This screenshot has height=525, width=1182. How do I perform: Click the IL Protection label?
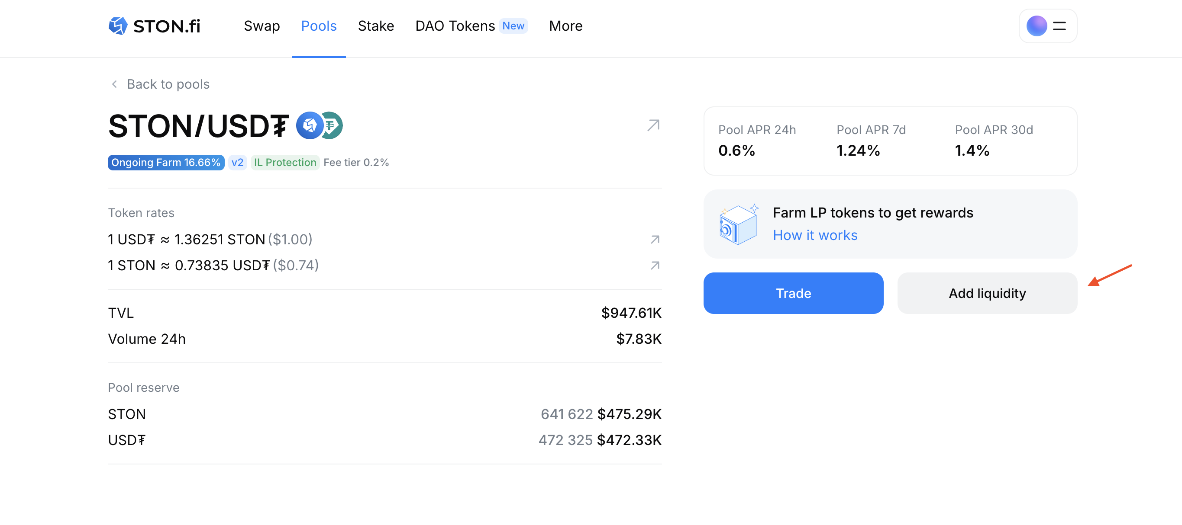coord(284,163)
